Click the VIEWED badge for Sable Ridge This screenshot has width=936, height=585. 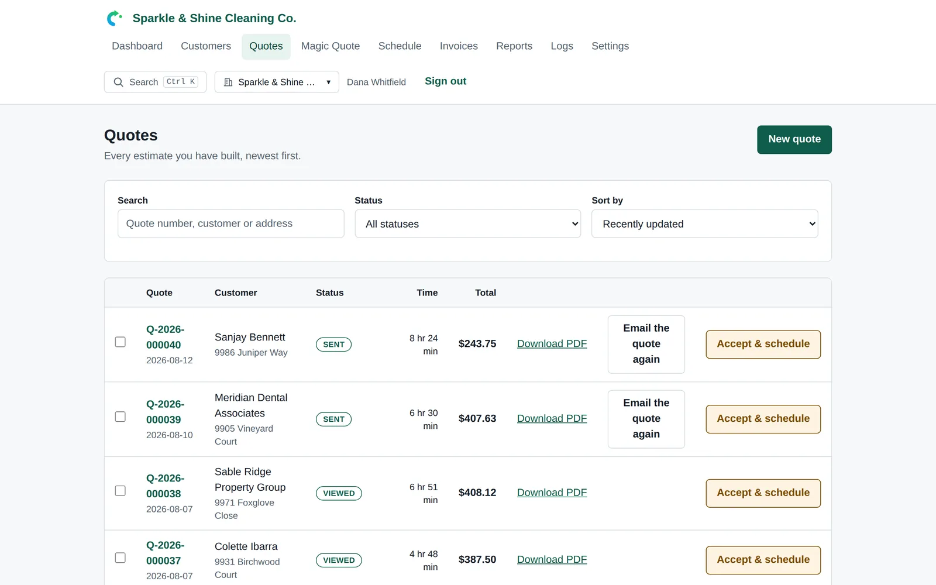(339, 493)
